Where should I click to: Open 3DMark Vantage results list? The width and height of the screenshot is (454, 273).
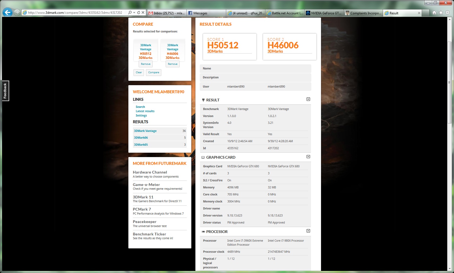pyautogui.click(x=145, y=131)
